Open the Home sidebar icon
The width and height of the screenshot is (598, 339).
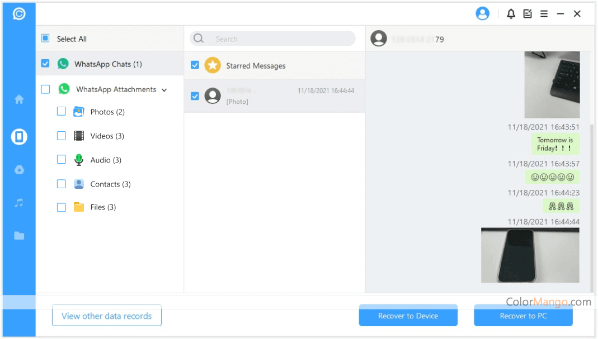pos(19,99)
